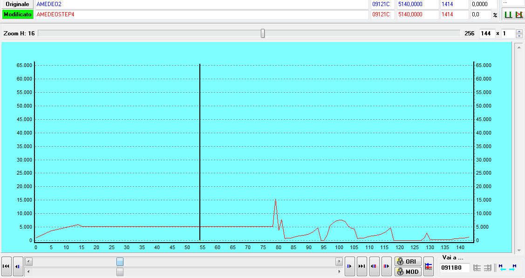Screen dimensions: 525x278
Task: Decrease the zoom multiplier with down arrow
Action: click(x=519, y=36)
